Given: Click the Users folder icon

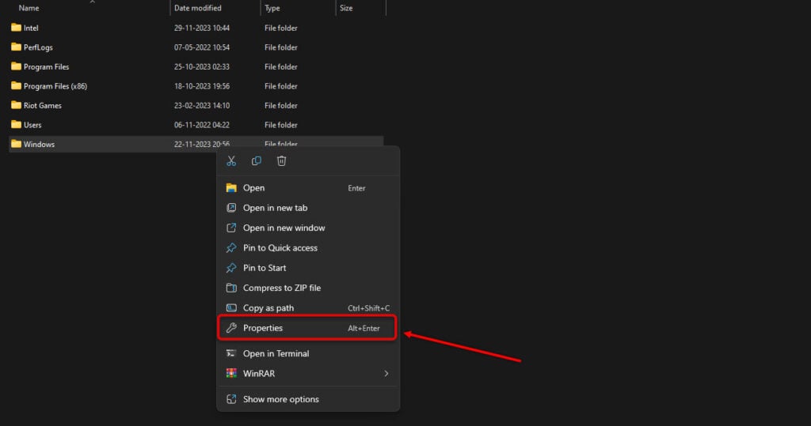Looking at the screenshot, I should pyautogui.click(x=16, y=124).
